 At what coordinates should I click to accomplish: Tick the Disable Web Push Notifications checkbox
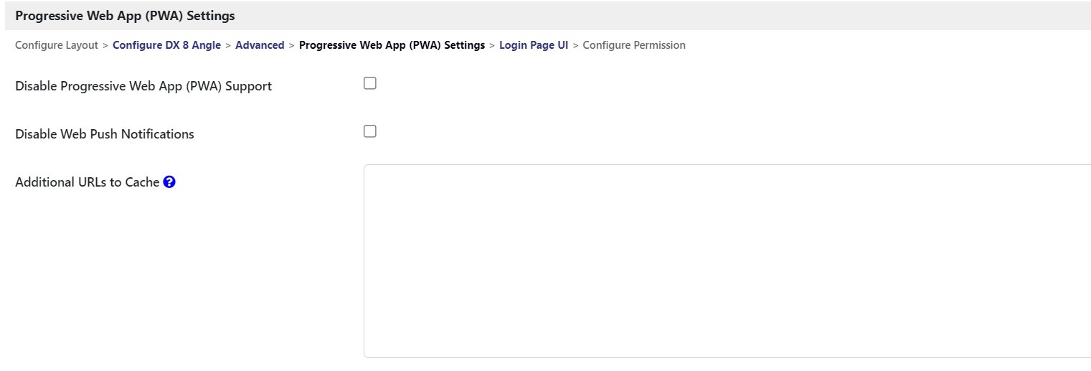(x=370, y=131)
